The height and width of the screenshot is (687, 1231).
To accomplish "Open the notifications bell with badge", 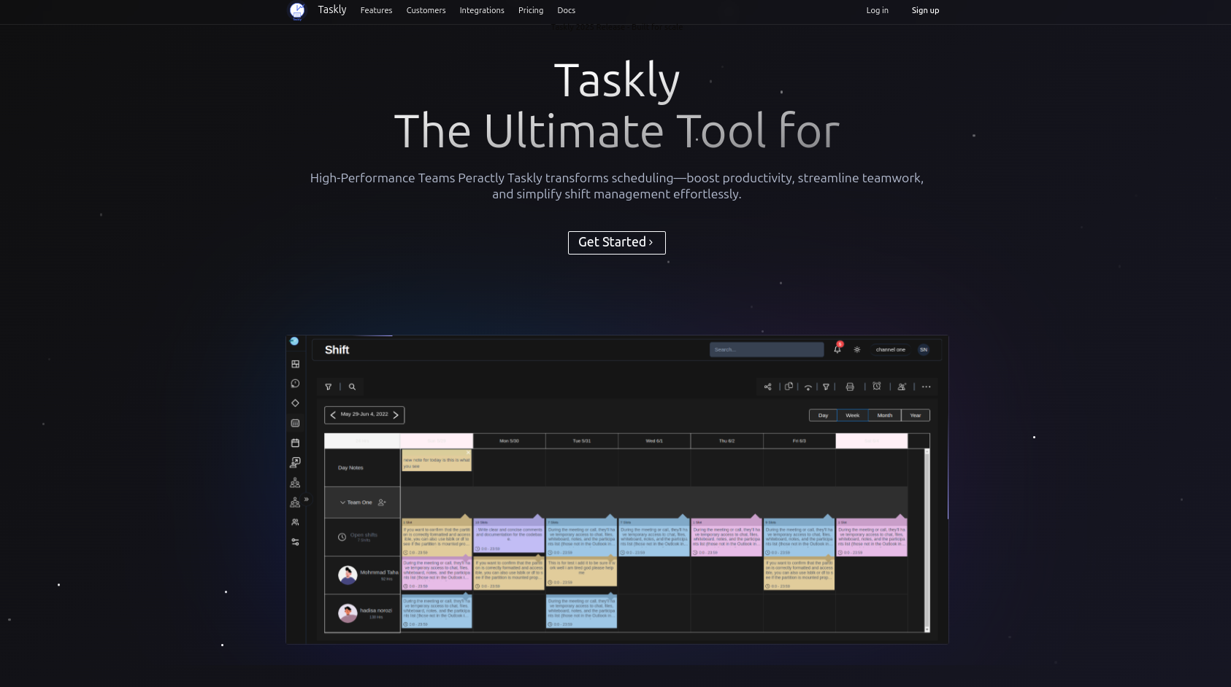I will [837, 349].
